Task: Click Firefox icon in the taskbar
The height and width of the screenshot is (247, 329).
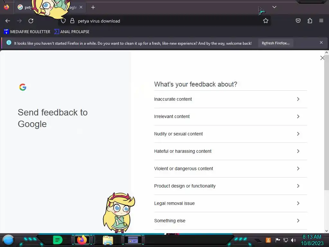Action: click(82, 240)
